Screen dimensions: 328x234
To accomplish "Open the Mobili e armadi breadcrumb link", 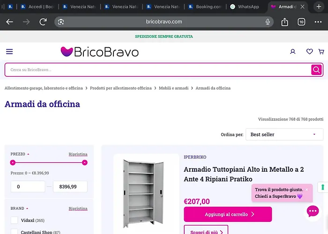I will (173, 88).
